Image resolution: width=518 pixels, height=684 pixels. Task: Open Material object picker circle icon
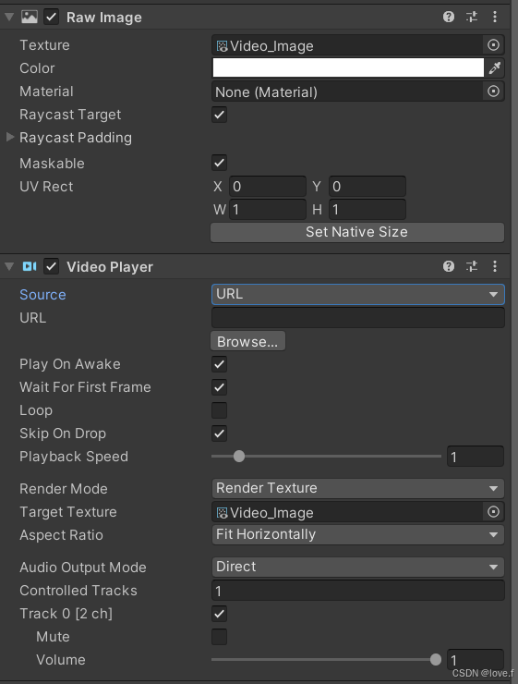[493, 92]
